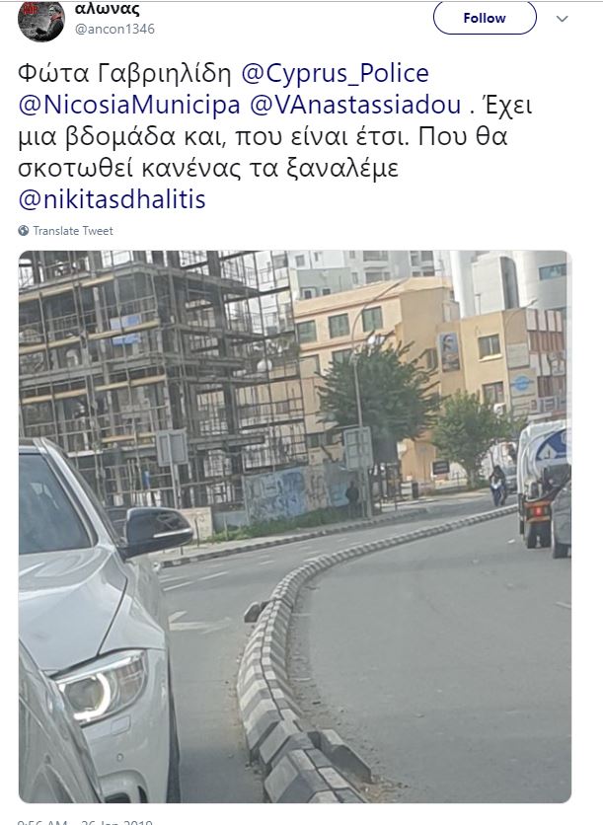This screenshot has height=825, width=603.
Task: Follow the @ancon1346 account
Action: (x=485, y=18)
